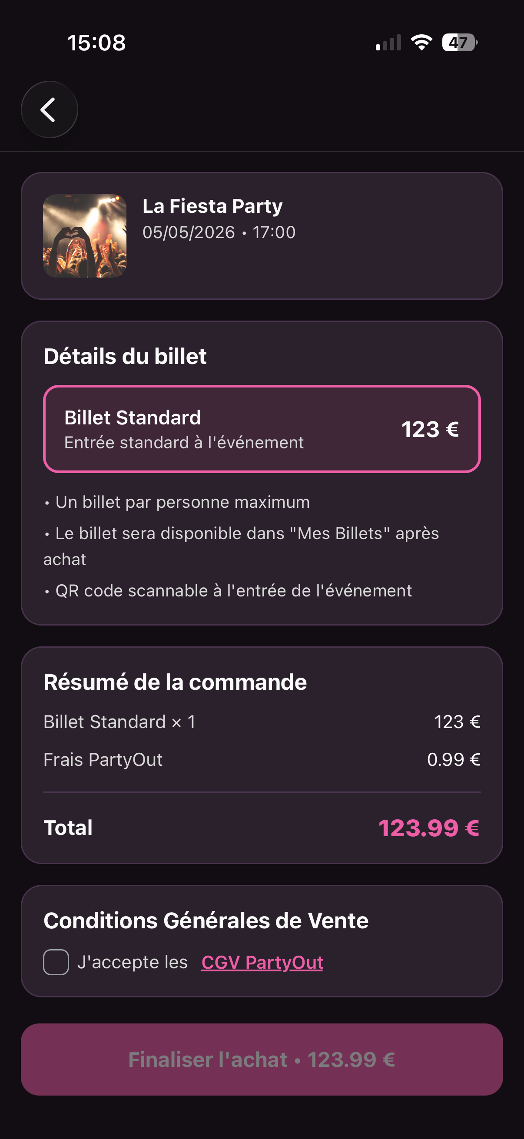Tap the 15:08 clock in status bar
Screen dimensions: 524x1139
[96, 43]
